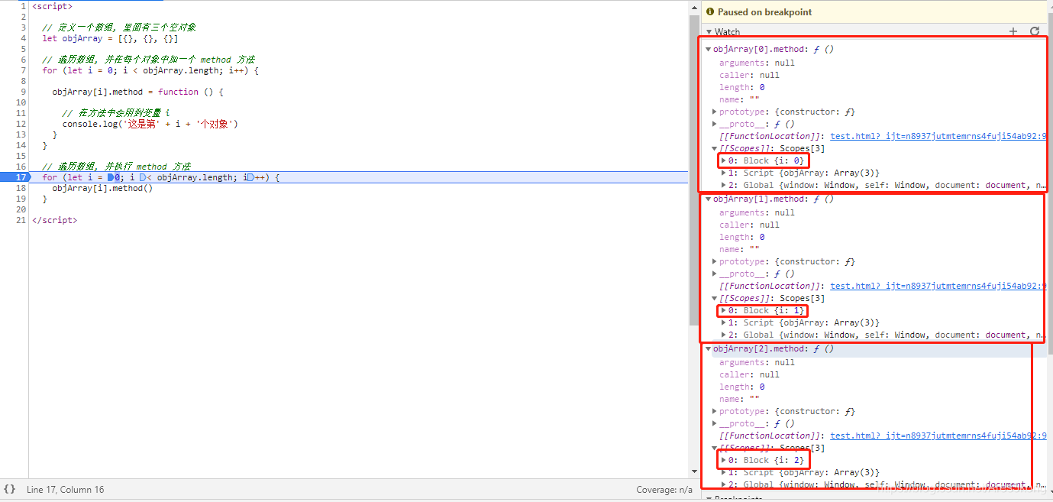Select 'name: ""' under objArray[0].method
Screen dimensions: 1053x502
(739, 99)
